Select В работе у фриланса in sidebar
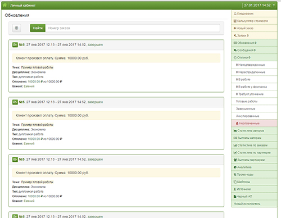 (x=254, y=87)
